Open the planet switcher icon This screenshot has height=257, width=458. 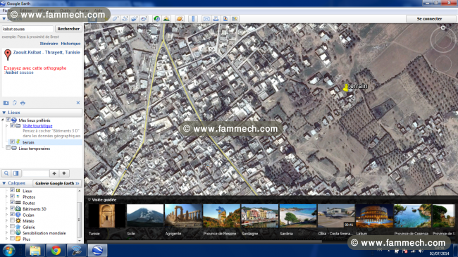click(180, 19)
